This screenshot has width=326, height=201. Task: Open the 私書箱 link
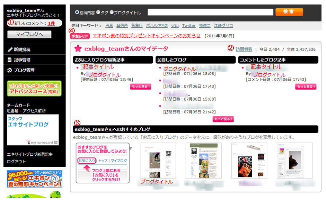pyautogui.click(x=13, y=111)
